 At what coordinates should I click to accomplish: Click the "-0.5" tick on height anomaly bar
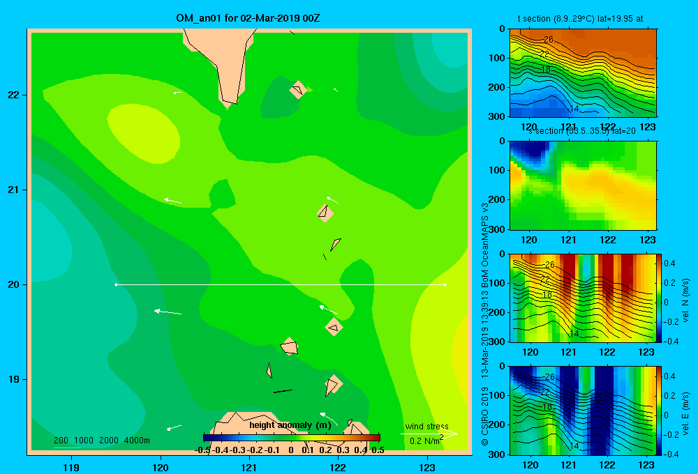pyautogui.click(x=202, y=450)
